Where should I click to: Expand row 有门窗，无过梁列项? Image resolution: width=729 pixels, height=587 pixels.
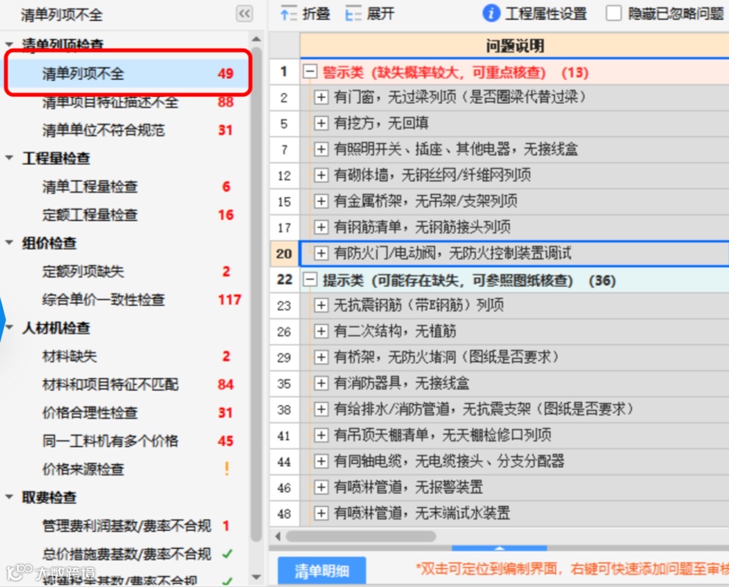[321, 98]
